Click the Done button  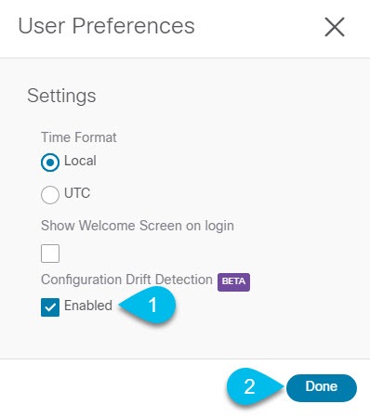click(322, 387)
